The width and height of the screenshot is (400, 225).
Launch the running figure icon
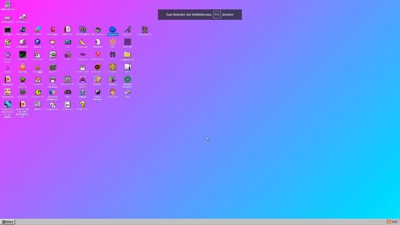click(127, 29)
